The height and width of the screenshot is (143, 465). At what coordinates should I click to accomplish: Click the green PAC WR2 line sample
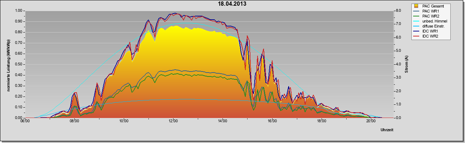pyautogui.click(x=416, y=16)
